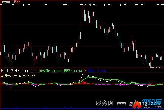Select the 牛线 value 14.549

point(30,71)
